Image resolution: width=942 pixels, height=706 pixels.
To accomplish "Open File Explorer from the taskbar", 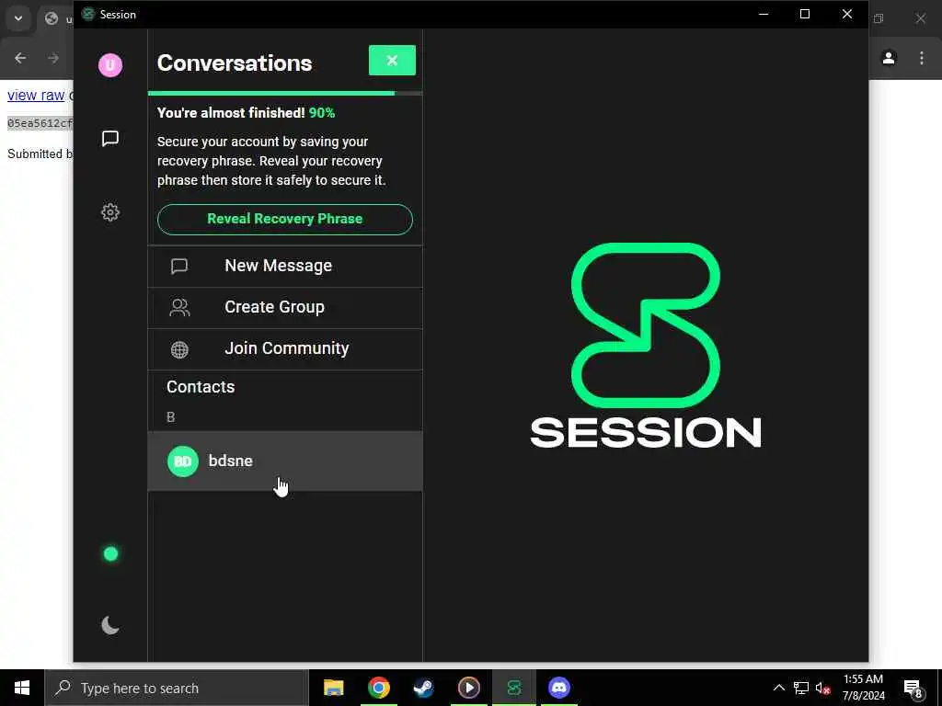I will click(x=333, y=688).
